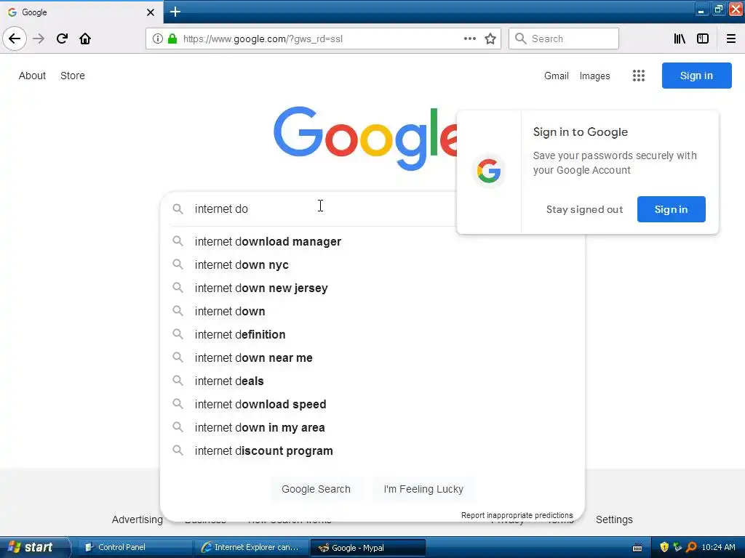The image size is (745, 558).
Task: Open Google apps grid icon
Action: [639, 76]
